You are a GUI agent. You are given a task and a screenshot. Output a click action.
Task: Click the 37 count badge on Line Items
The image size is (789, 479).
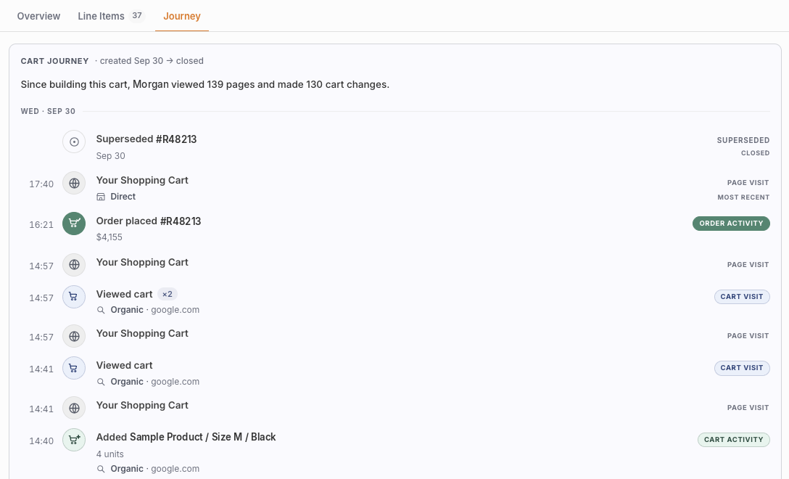click(137, 16)
